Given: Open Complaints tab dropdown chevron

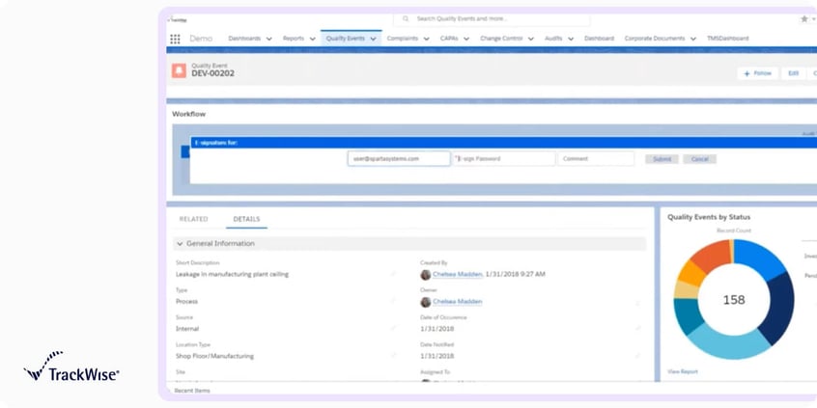Looking at the screenshot, I should [x=426, y=39].
